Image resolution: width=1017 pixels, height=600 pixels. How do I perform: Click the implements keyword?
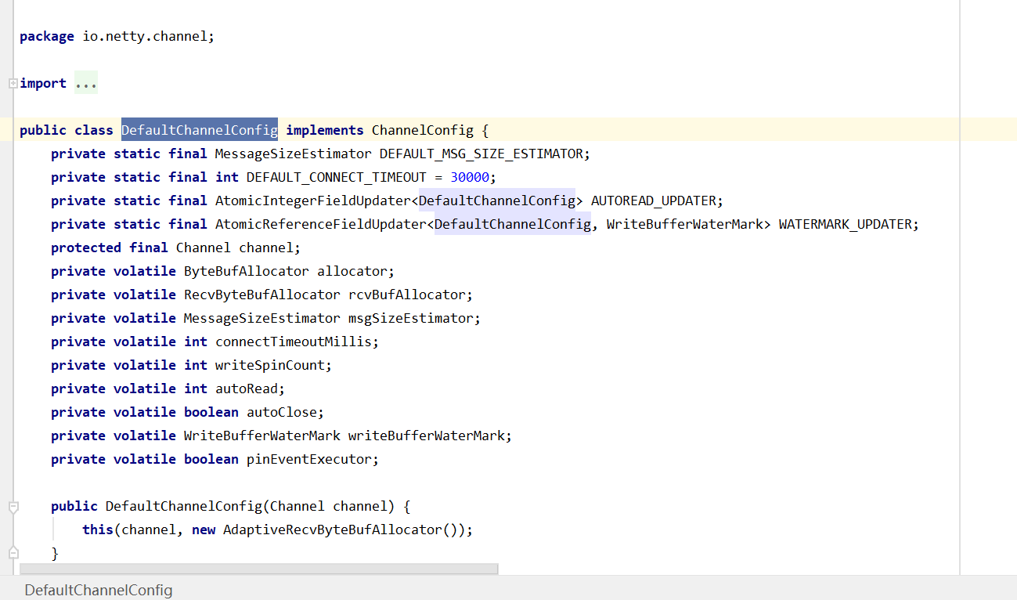pos(325,130)
